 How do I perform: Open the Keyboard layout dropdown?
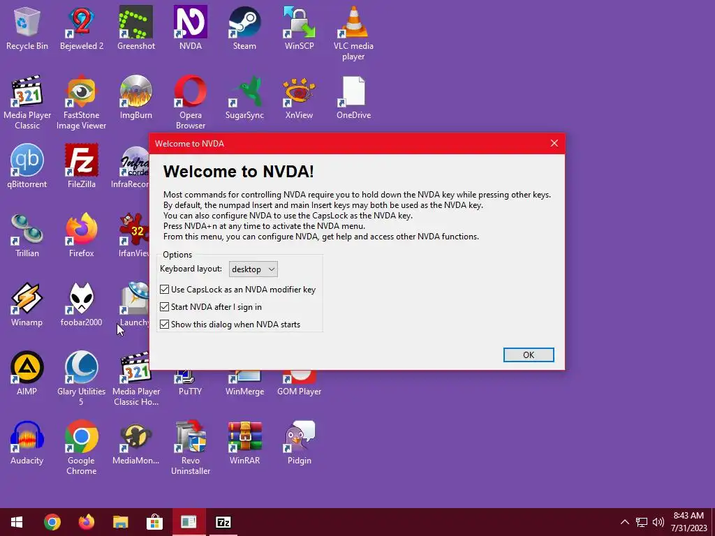tap(253, 269)
